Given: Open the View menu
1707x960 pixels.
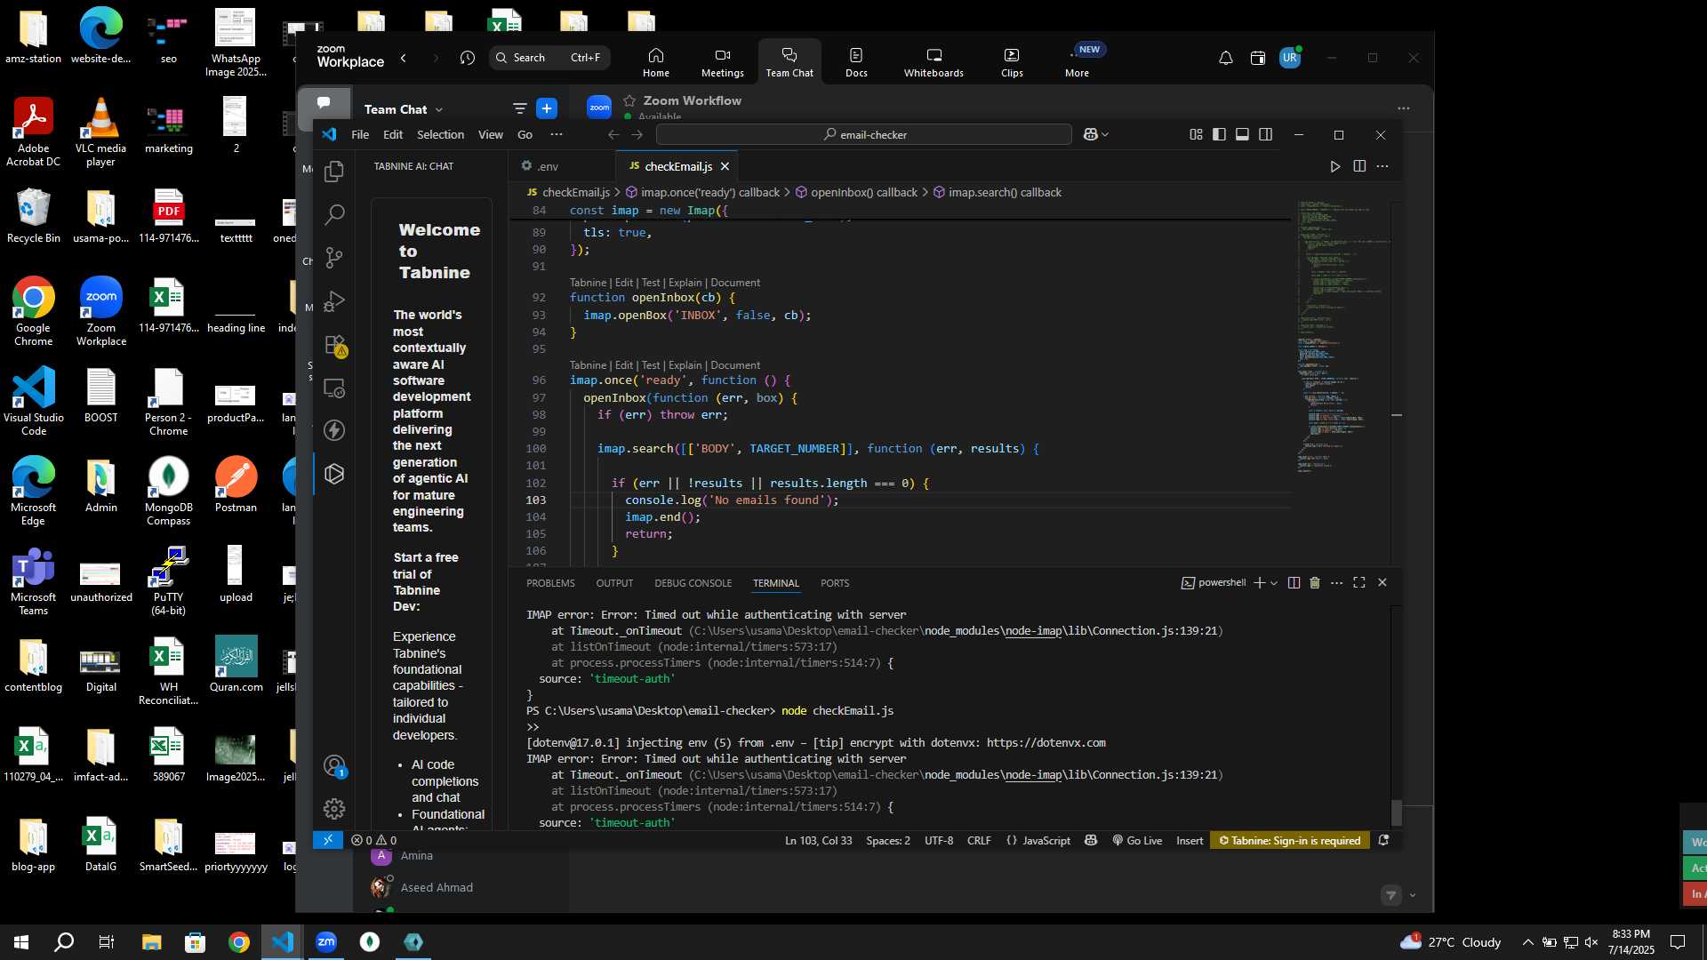Looking at the screenshot, I should tap(491, 134).
